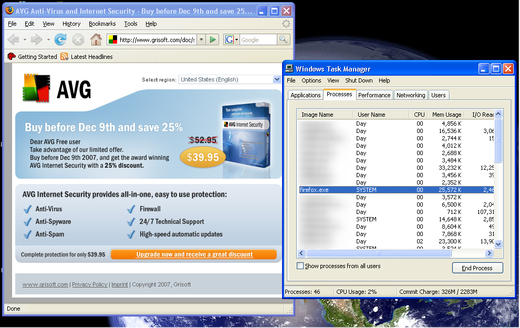Open the Firefox History menu
Viewport: 520px width, 328px height.
tap(71, 24)
